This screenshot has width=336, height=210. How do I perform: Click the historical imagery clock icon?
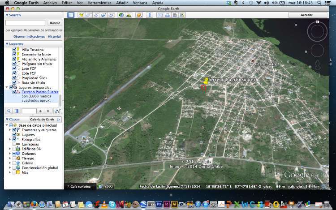pos(121,15)
